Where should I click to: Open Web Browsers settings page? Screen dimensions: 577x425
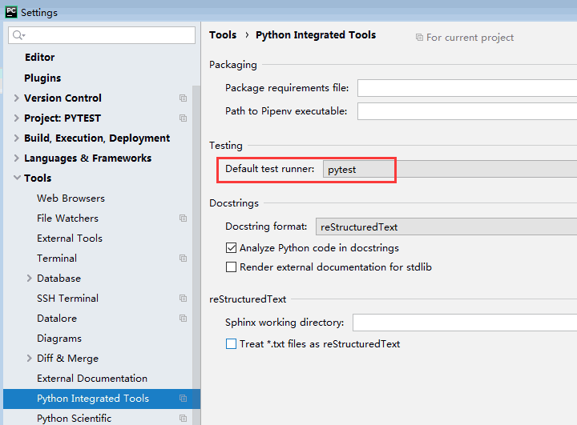coord(71,198)
